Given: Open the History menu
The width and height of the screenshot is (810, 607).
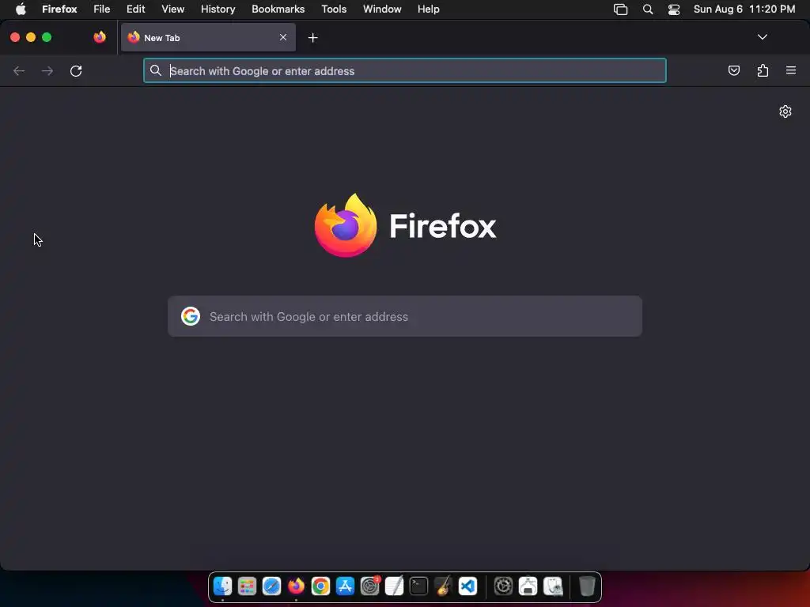Looking at the screenshot, I should (x=218, y=9).
